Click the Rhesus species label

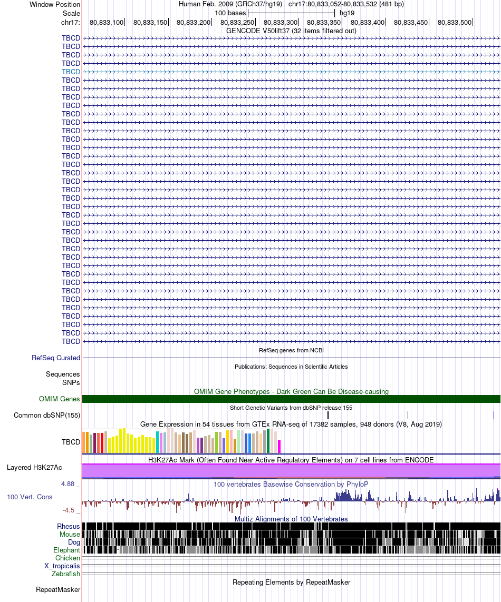tap(69, 526)
